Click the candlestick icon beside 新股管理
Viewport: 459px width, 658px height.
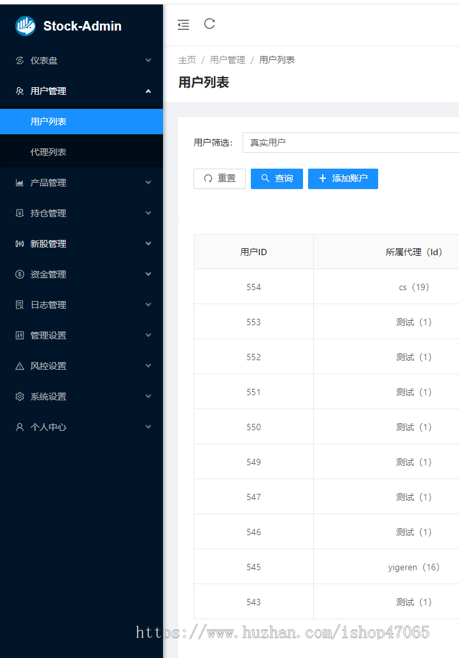tap(19, 244)
